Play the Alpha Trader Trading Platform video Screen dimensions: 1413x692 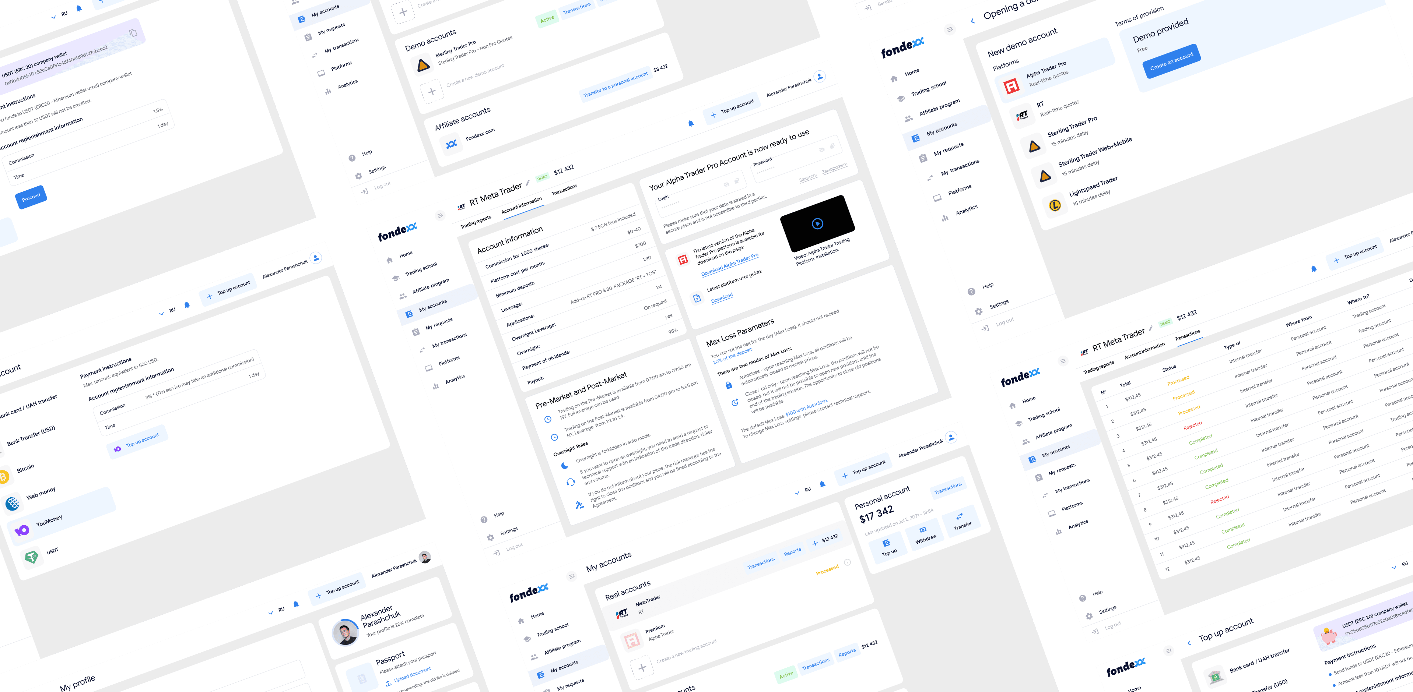coord(817,223)
